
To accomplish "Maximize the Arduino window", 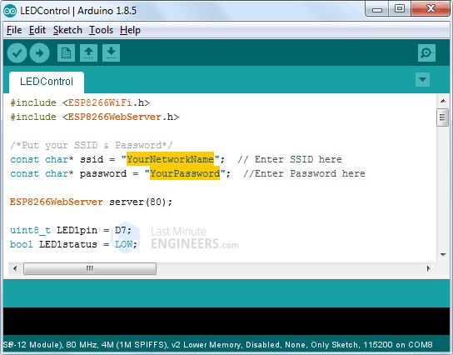I will (400, 8).
